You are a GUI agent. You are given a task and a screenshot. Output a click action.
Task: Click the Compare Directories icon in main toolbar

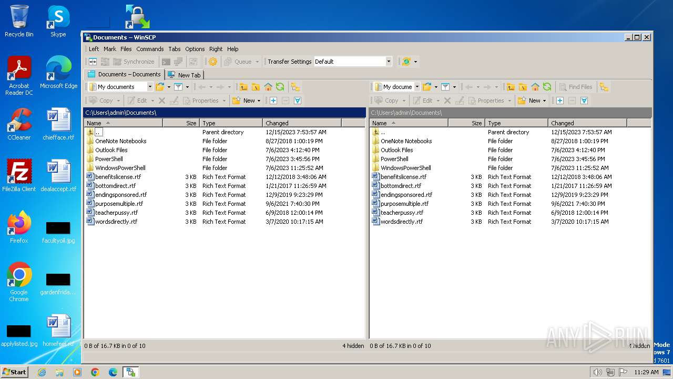tap(93, 62)
